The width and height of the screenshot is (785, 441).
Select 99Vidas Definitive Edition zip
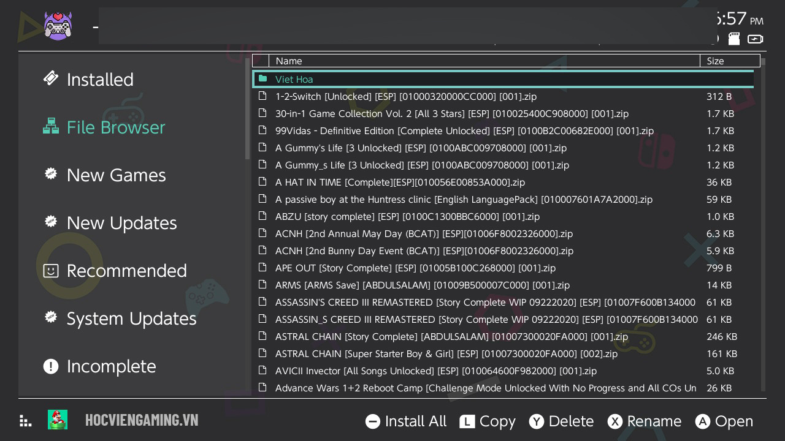(503, 130)
